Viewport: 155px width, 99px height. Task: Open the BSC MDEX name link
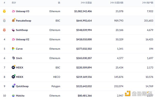pos(20,67)
